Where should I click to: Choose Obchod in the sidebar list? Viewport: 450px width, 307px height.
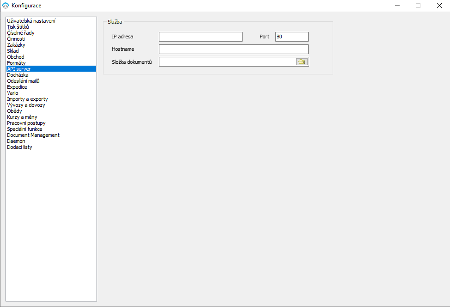(x=51, y=57)
